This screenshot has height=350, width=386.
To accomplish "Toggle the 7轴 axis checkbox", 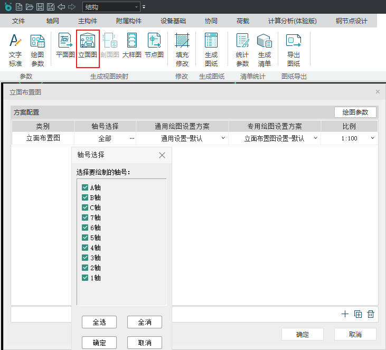I will click(x=85, y=217).
